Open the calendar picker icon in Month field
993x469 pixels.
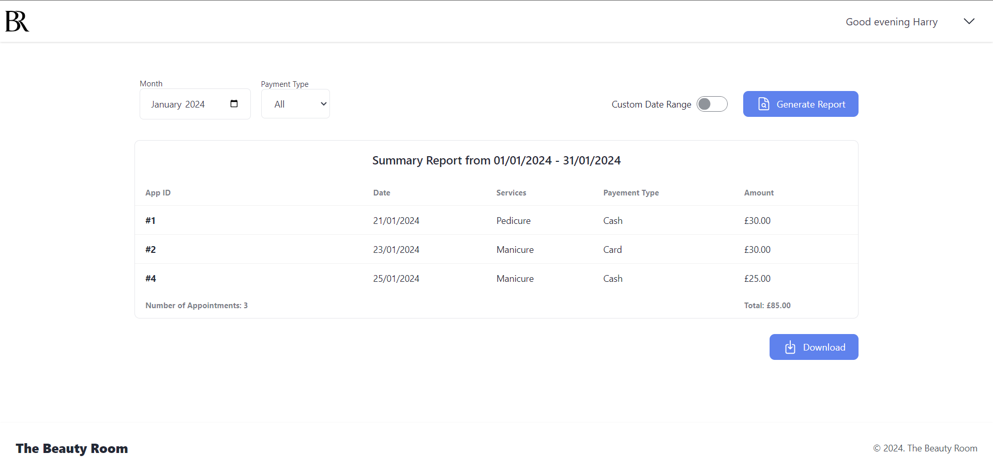(x=234, y=104)
